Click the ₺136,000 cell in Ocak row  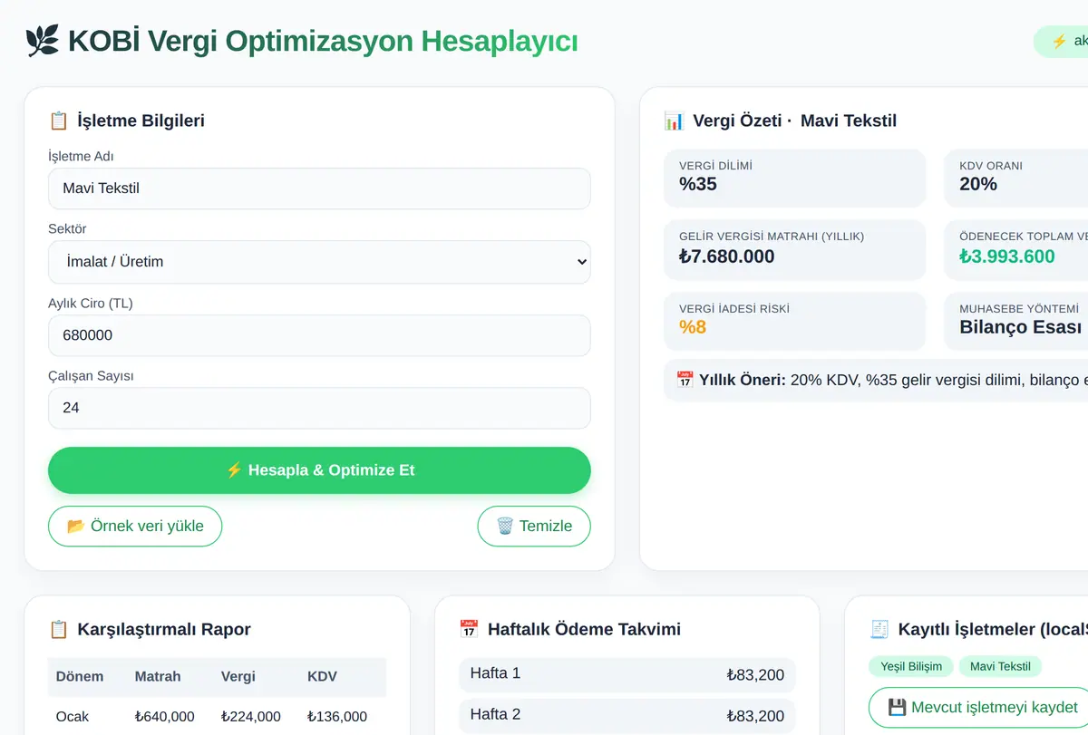tap(337, 717)
